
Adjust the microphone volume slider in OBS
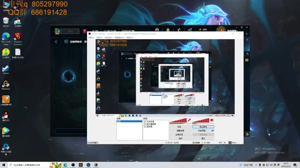pyautogui.click(x=178, y=120)
